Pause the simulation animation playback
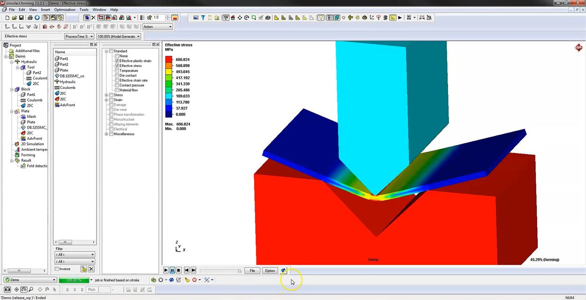Image resolution: width=586 pixels, height=300 pixels. click(x=172, y=270)
